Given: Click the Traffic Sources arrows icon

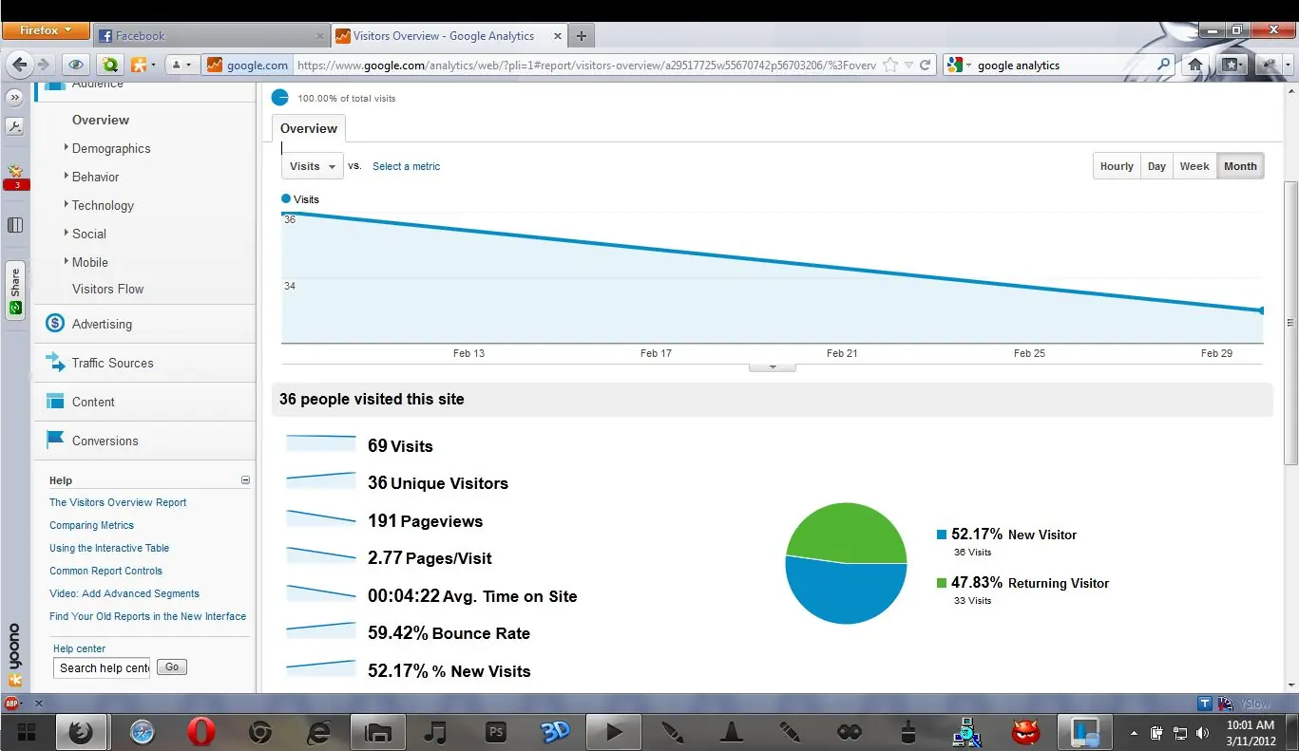Looking at the screenshot, I should point(55,363).
